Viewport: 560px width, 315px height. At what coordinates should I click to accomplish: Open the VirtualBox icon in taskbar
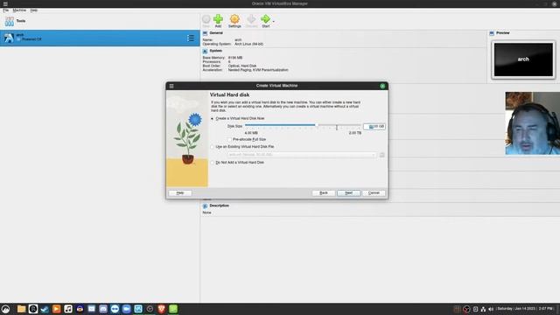click(138, 309)
